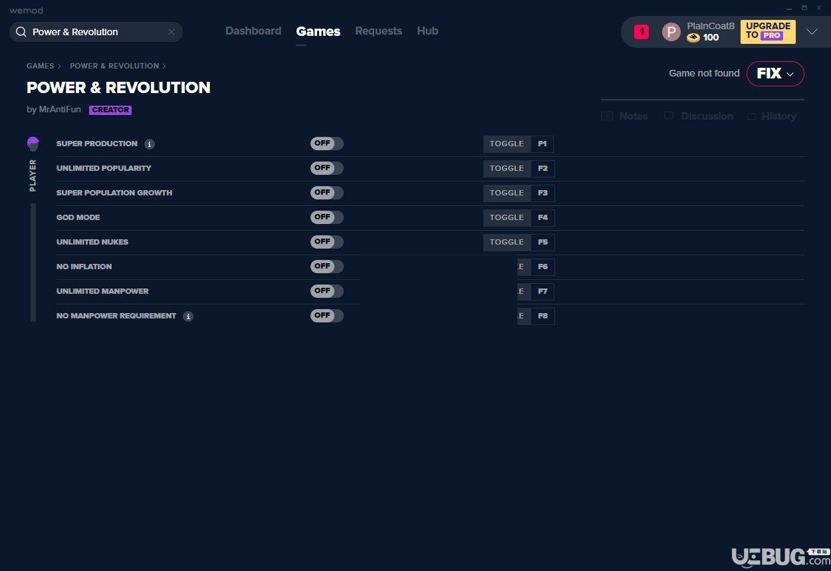Toggle Super Production cheat on

[x=327, y=144]
